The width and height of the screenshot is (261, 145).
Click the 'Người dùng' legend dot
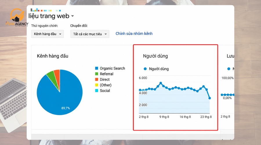point(145,69)
